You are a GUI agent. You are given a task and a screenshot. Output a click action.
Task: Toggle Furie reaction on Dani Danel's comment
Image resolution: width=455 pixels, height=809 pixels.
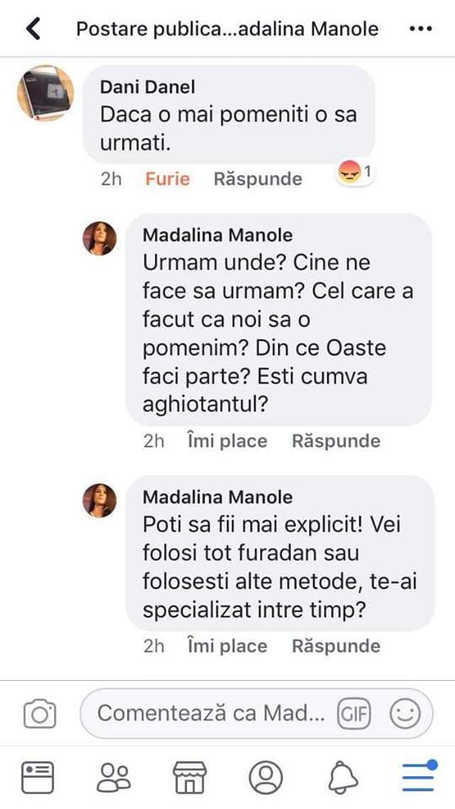[167, 179]
